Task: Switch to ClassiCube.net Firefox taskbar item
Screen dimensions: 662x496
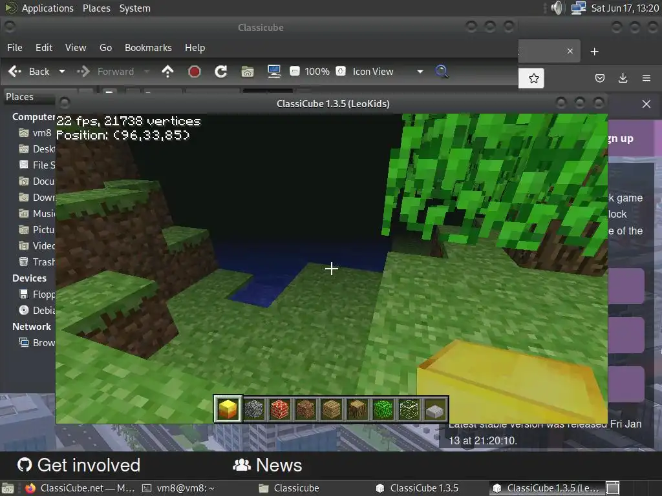Action: coord(80,488)
